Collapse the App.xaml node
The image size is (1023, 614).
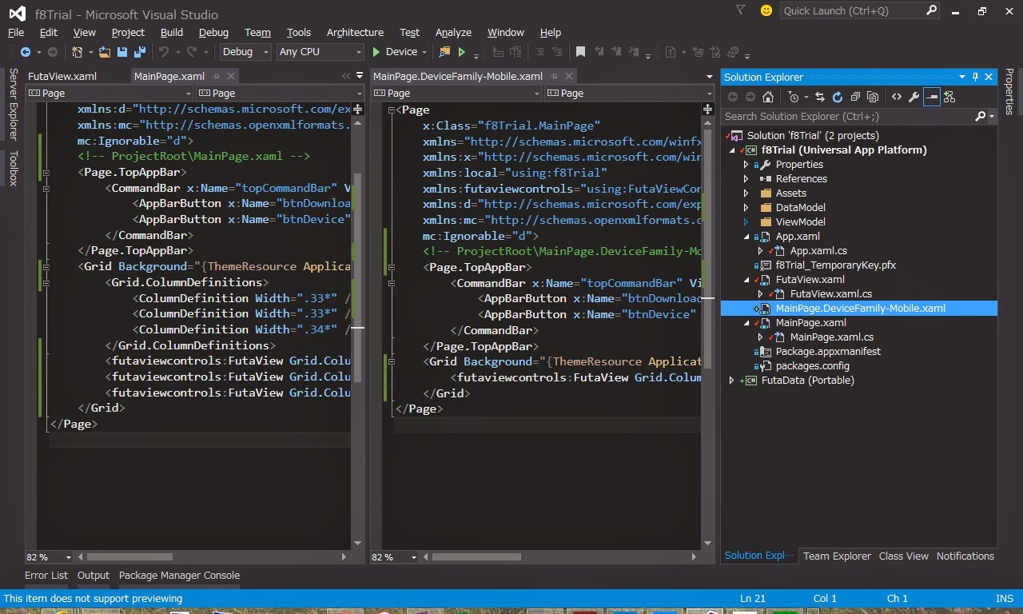[x=746, y=237]
